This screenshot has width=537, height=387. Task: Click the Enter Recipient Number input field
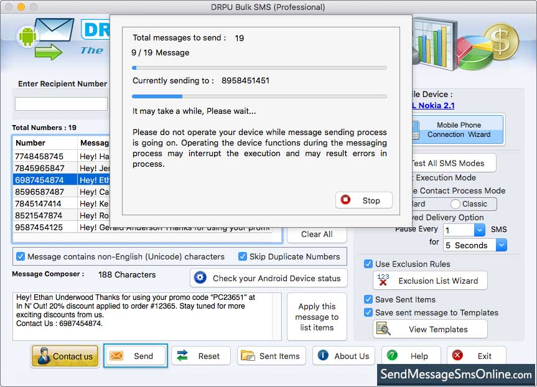point(61,104)
